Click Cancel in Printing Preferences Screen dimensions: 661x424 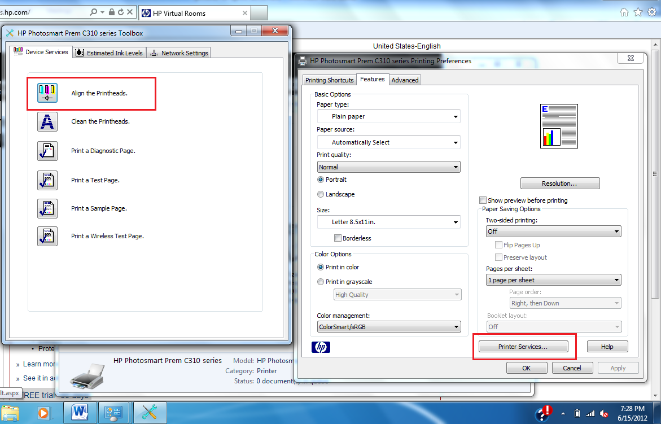[x=572, y=368]
